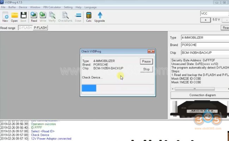Open the Calc calculator tool
This screenshot has height=141, width=229.
(x=89, y=17)
